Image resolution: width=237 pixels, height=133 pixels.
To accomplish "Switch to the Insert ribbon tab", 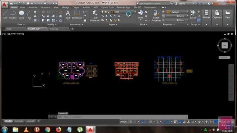I will click(x=23, y=7).
